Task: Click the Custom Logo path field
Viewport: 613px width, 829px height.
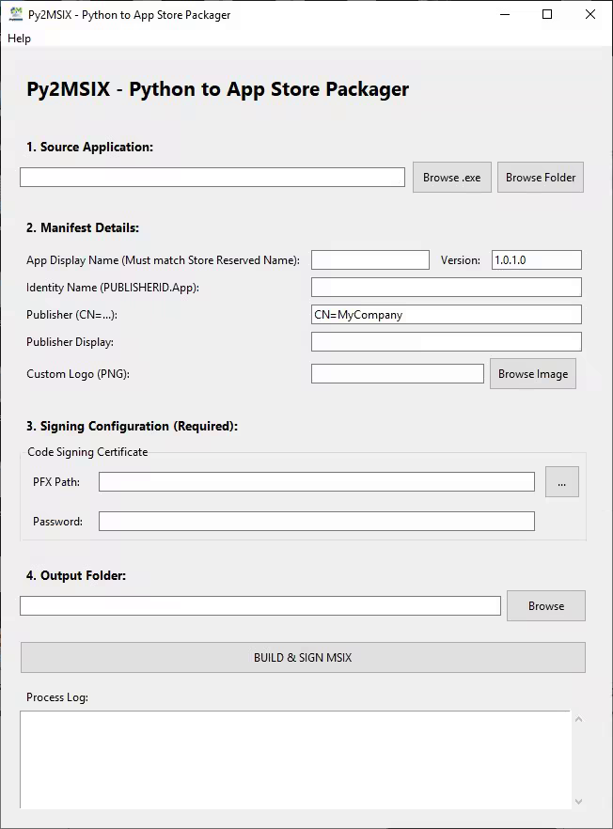Action: (x=397, y=374)
